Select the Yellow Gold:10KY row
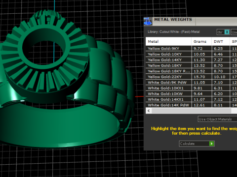237x177 pixels. click(191, 54)
